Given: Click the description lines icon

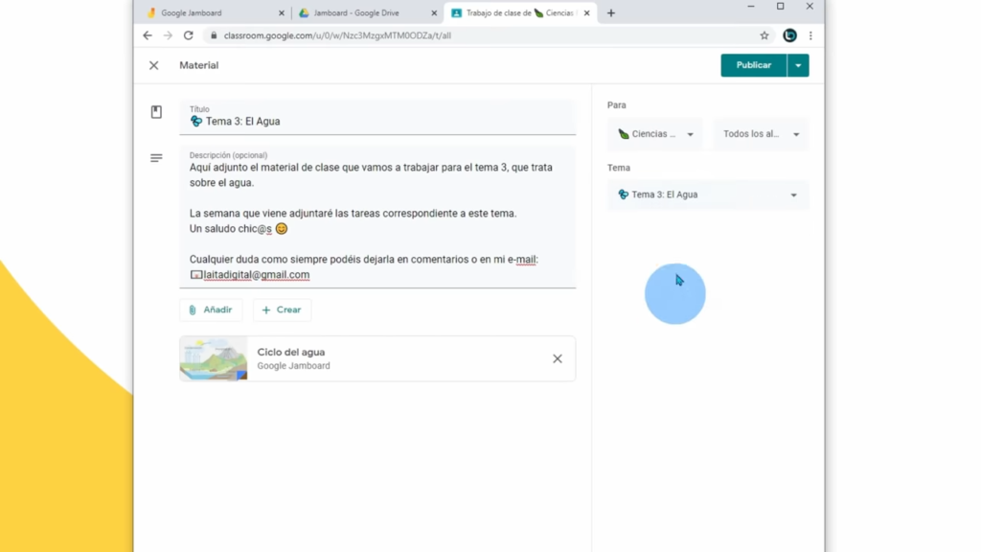Looking at the screenshot, I should point(156,158).
